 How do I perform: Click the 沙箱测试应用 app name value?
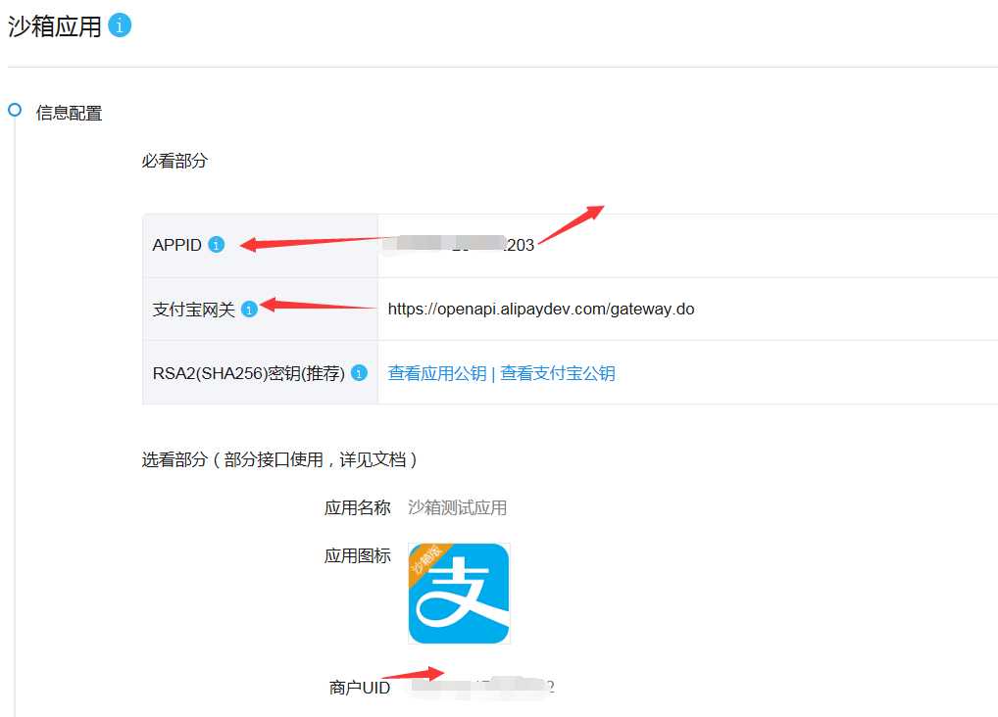(457, 507)
